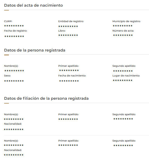Click the masked value under CURP
This screenshot has height=159, width=149.
(x=14, y=26)
